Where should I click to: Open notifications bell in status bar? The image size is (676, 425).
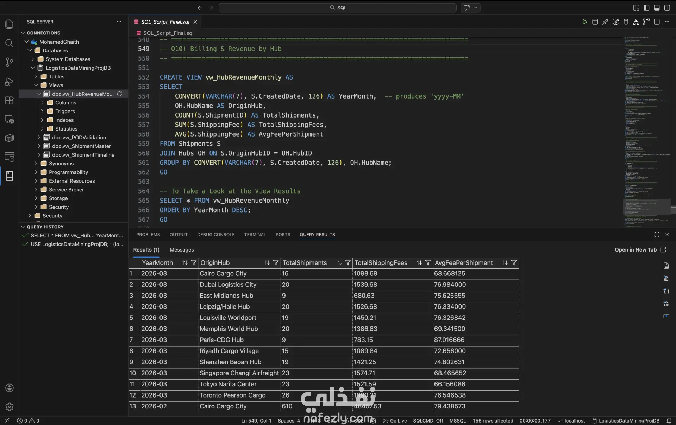(669, 420)
